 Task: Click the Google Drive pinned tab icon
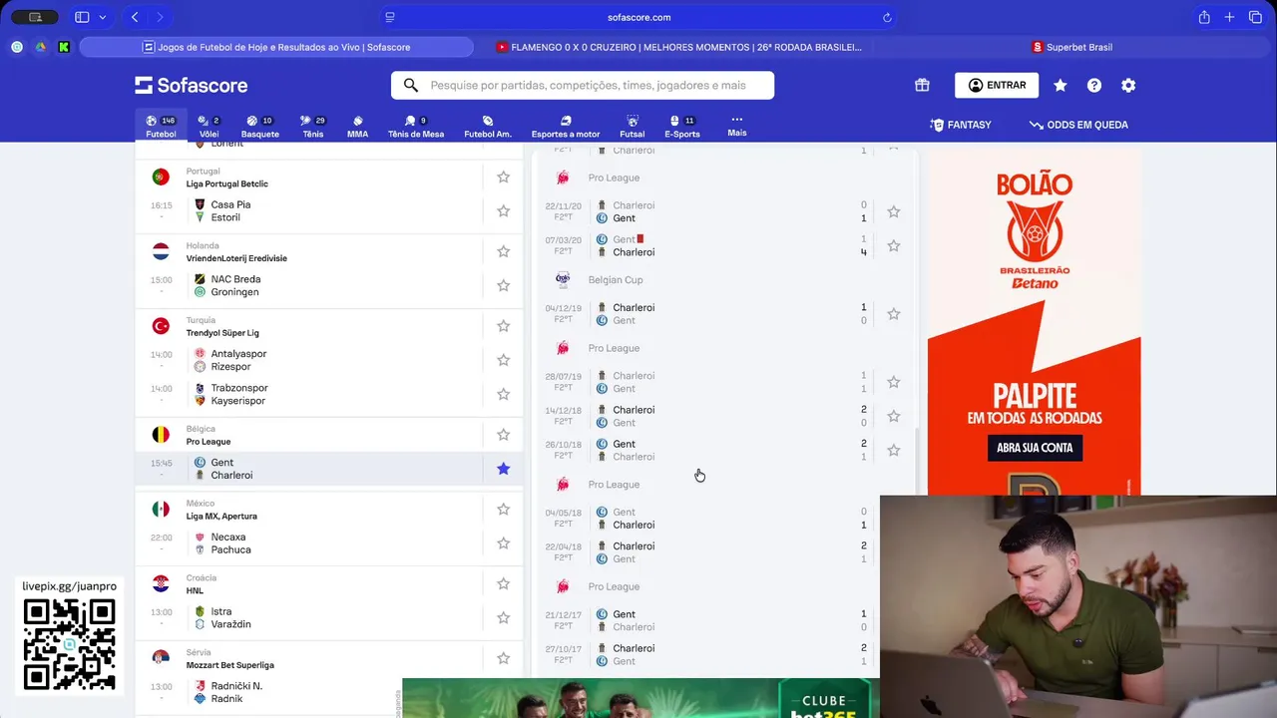pos(41,47)
